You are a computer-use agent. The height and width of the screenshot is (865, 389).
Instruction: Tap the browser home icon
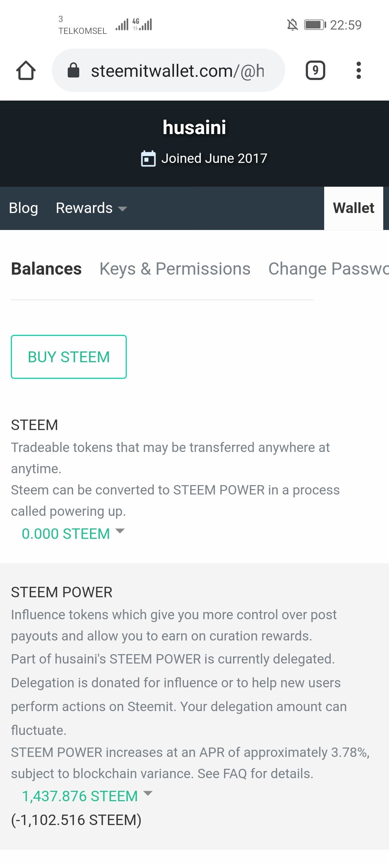coord(26,70)
